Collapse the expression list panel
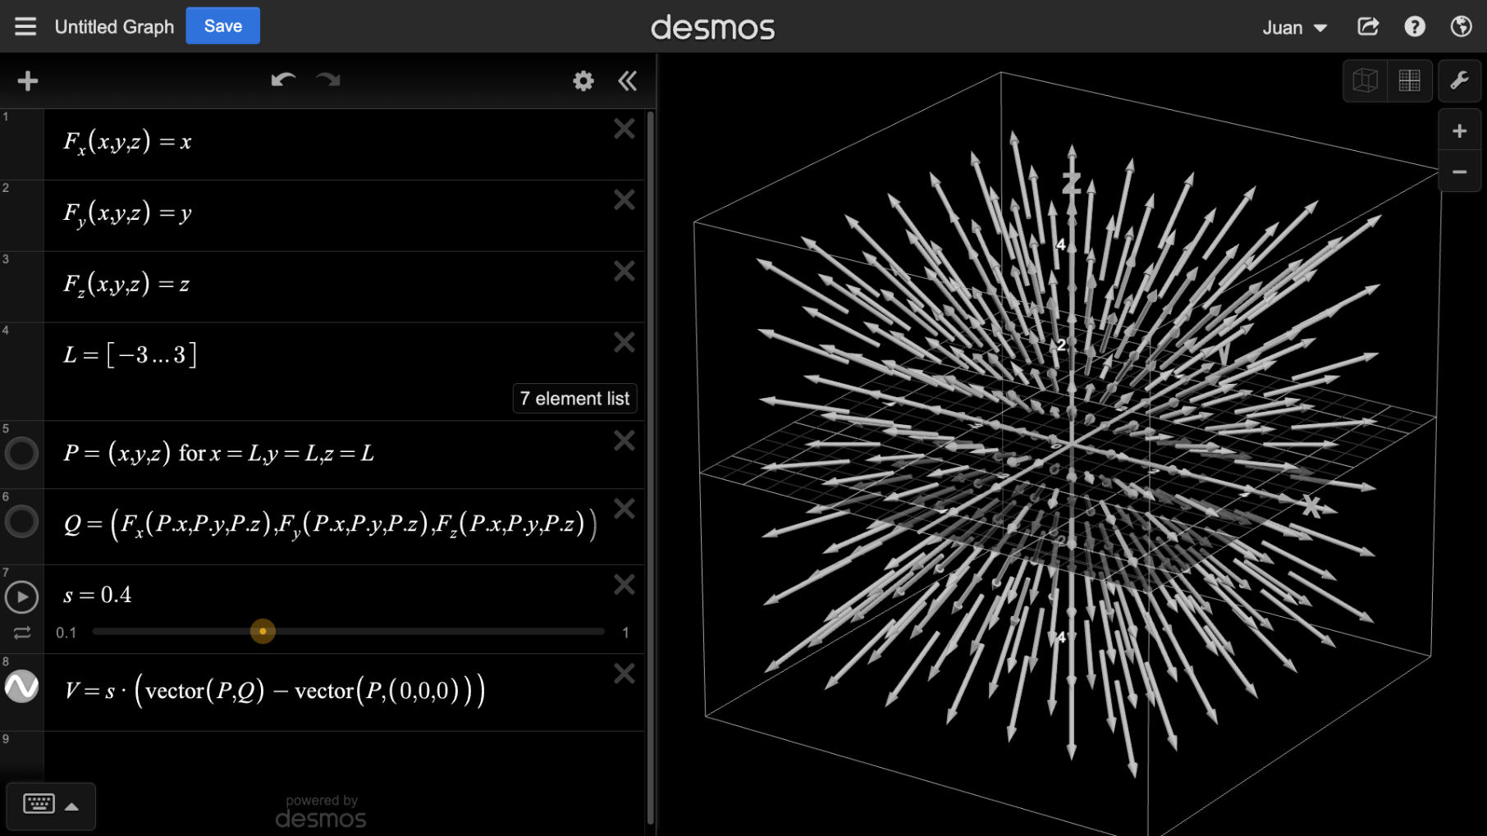Screen dimensions: 1487x836 pos(628,80)
